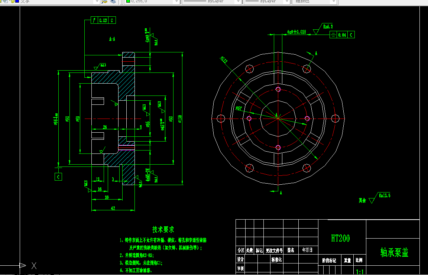Click the layer previous icon in toolbar
Screen dimensions: 428x275
coord(113,1)
